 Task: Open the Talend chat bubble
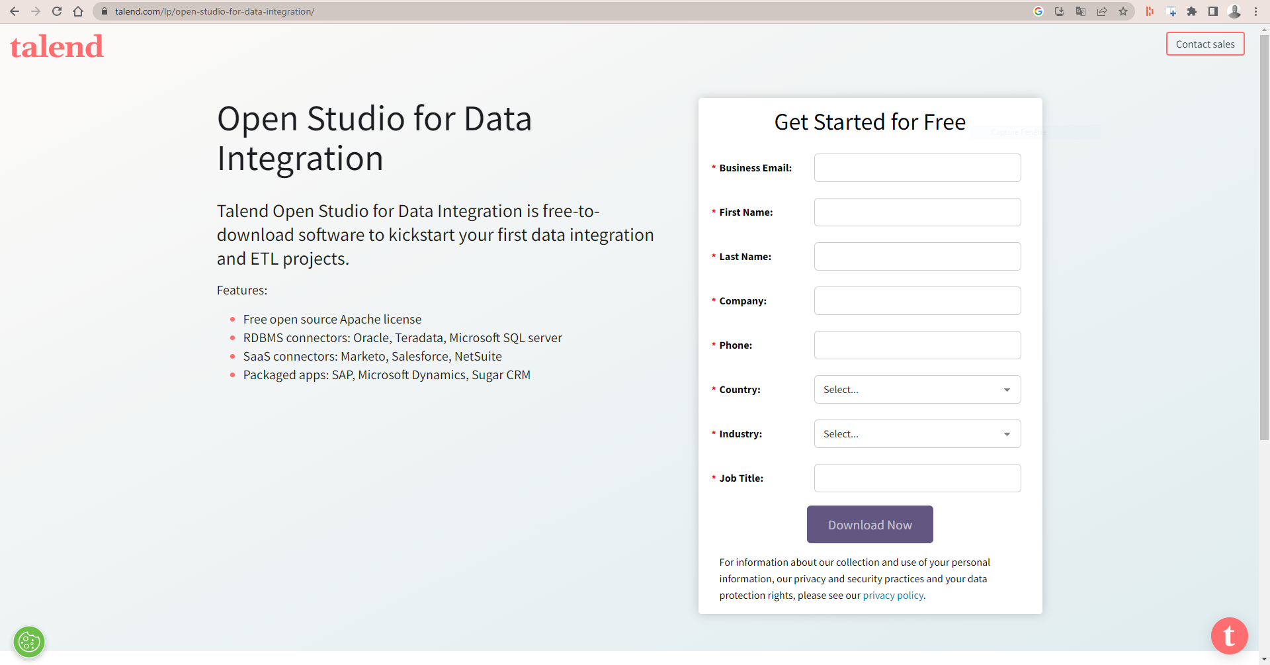pyautogui.click(x=1229, y=636)
